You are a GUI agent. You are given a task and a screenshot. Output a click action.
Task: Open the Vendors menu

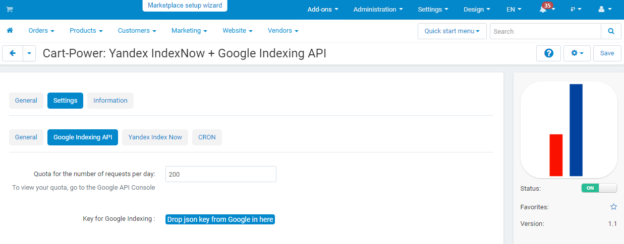(283, 31)
